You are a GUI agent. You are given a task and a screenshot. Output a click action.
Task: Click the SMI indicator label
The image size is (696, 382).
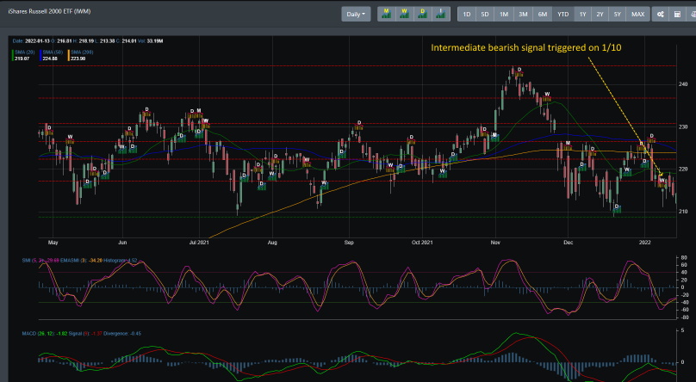pos(34,260)
